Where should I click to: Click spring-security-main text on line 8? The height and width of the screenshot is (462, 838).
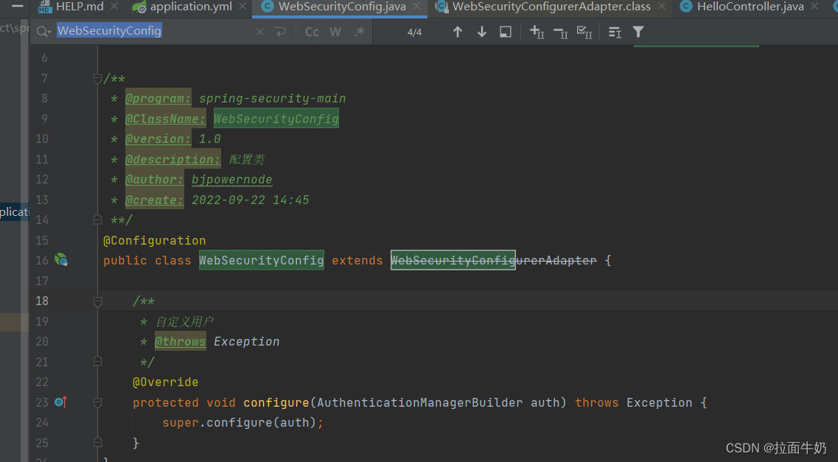[x=273, y=98]
